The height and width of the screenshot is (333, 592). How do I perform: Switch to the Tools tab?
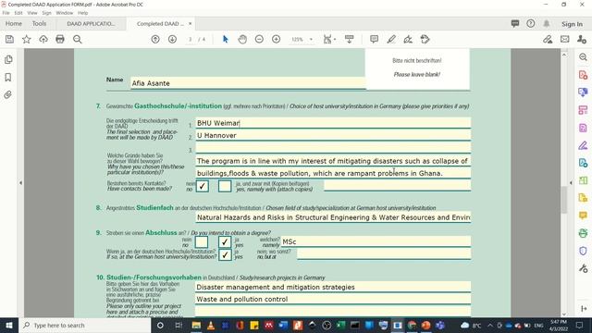click(39, 23)
